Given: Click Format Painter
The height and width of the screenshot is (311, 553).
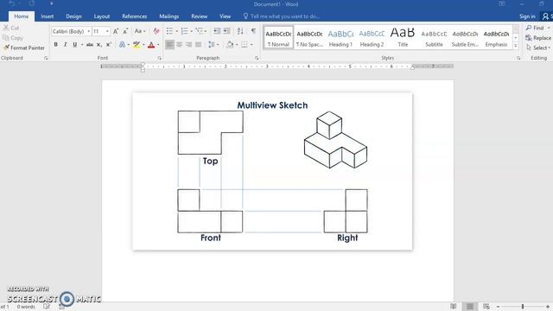Looking at the screenshot, I should (24, 48).
